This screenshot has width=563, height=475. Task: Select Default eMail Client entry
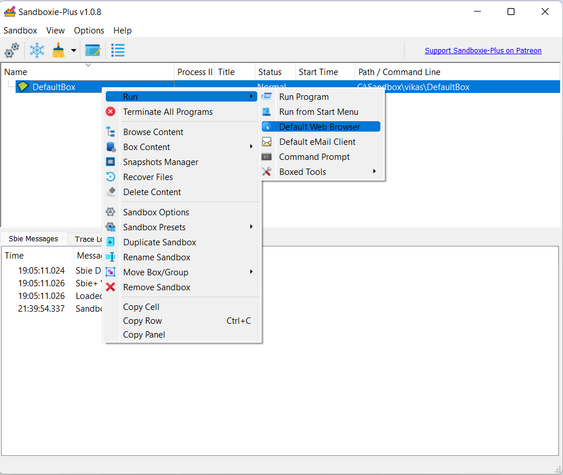click(x=321, y=142)
